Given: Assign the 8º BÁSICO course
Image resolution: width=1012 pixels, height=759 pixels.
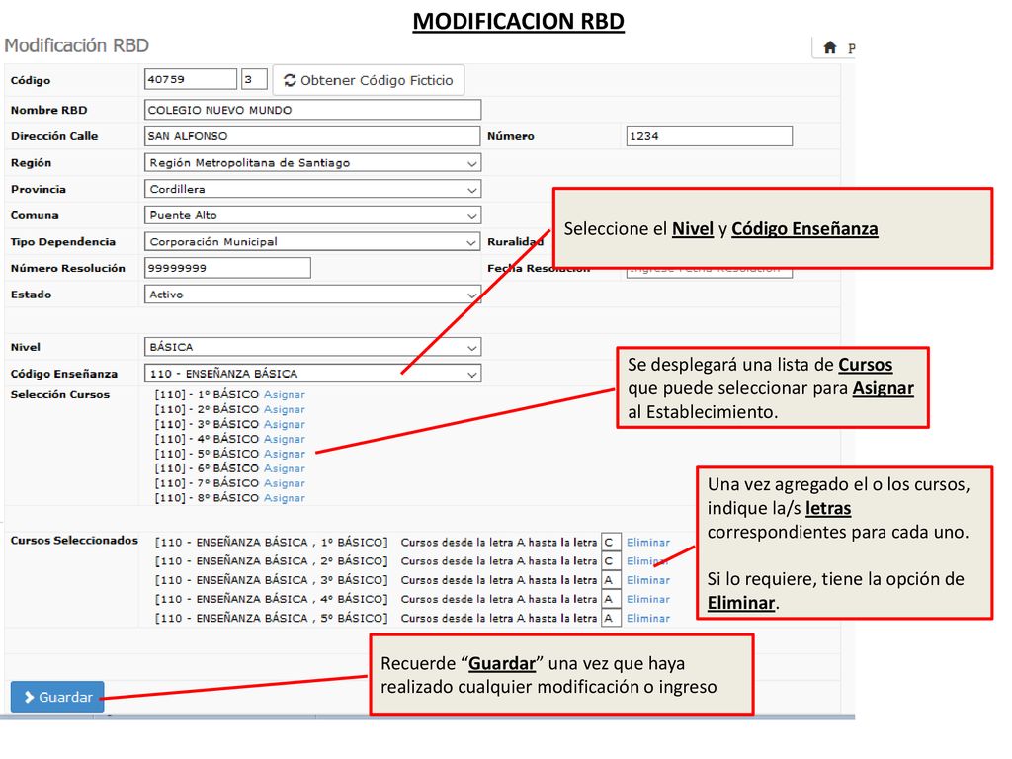Looking at the screenshot, I should pyautogui.click(x=284, y=499).
